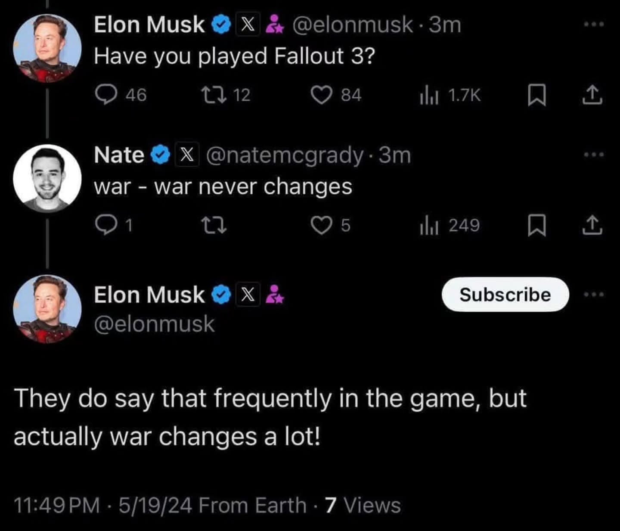The width and height of the screenshot is (620, 531).
Task: Share the Fallout 3 tweet
Action: [x=592, y=95]
